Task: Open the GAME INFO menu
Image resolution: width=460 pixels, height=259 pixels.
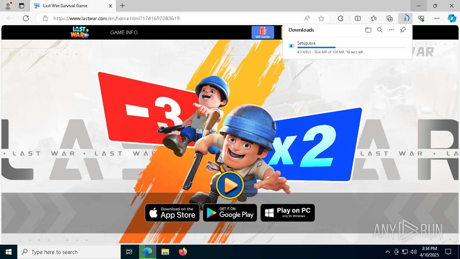Action: coord(124,32)
